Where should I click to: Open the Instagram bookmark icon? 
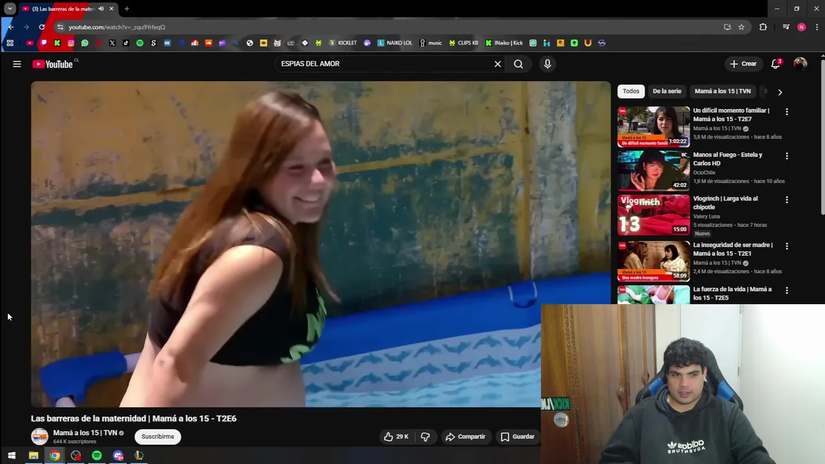(x=71, y=43)
